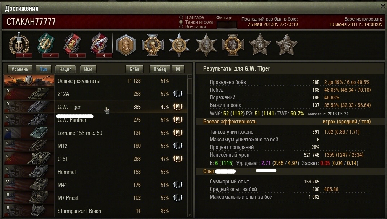Click the class 1 mastery badge on 212A row
Image resolution: width=387 pixels, height=219 pixels.
pos(178,94)
